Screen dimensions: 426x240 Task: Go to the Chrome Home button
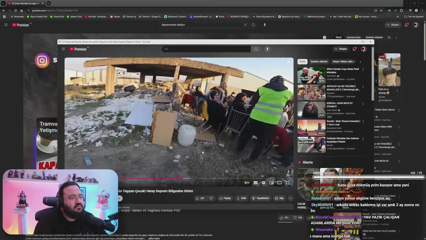pos(21,10)
